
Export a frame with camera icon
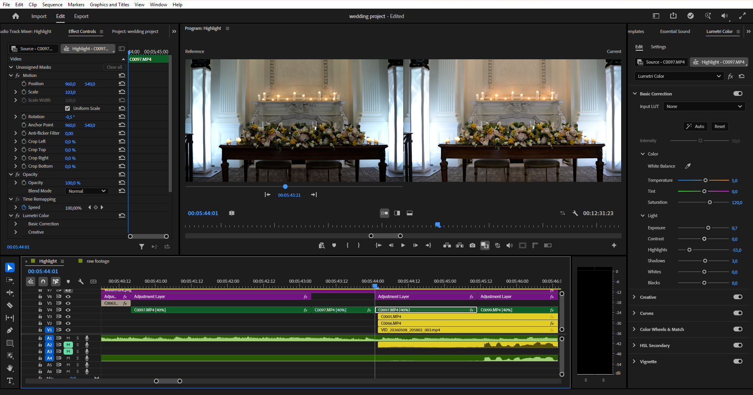[x=472, y=245]
